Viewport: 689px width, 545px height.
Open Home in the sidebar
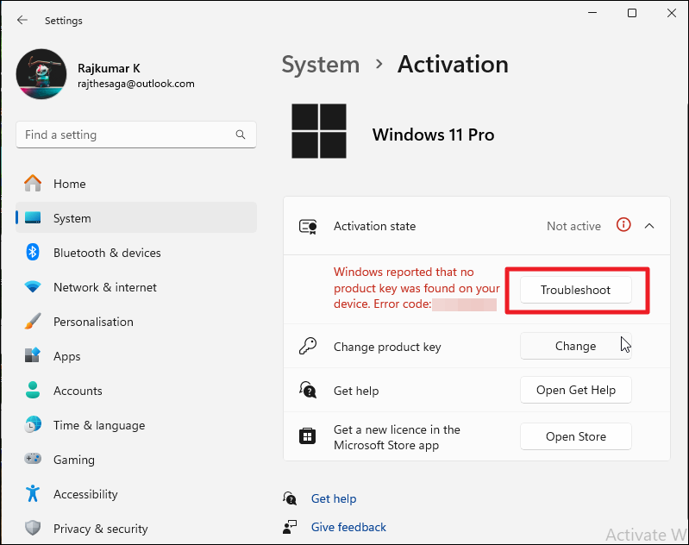[x=136, y=184]
